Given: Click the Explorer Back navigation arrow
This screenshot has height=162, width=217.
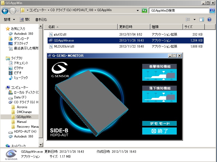Looking at the screenshot, I should coord(5,11).
